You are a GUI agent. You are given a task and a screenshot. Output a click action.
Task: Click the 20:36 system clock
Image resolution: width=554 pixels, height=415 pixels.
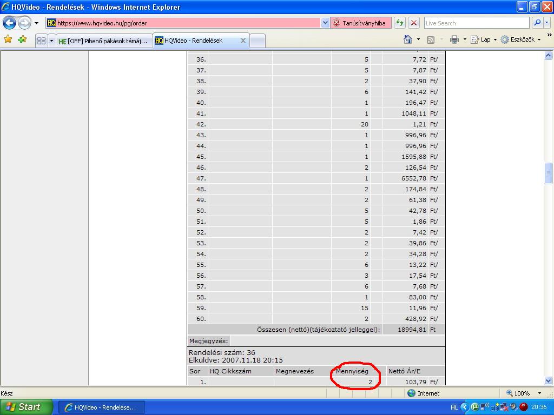pos(538,407)
